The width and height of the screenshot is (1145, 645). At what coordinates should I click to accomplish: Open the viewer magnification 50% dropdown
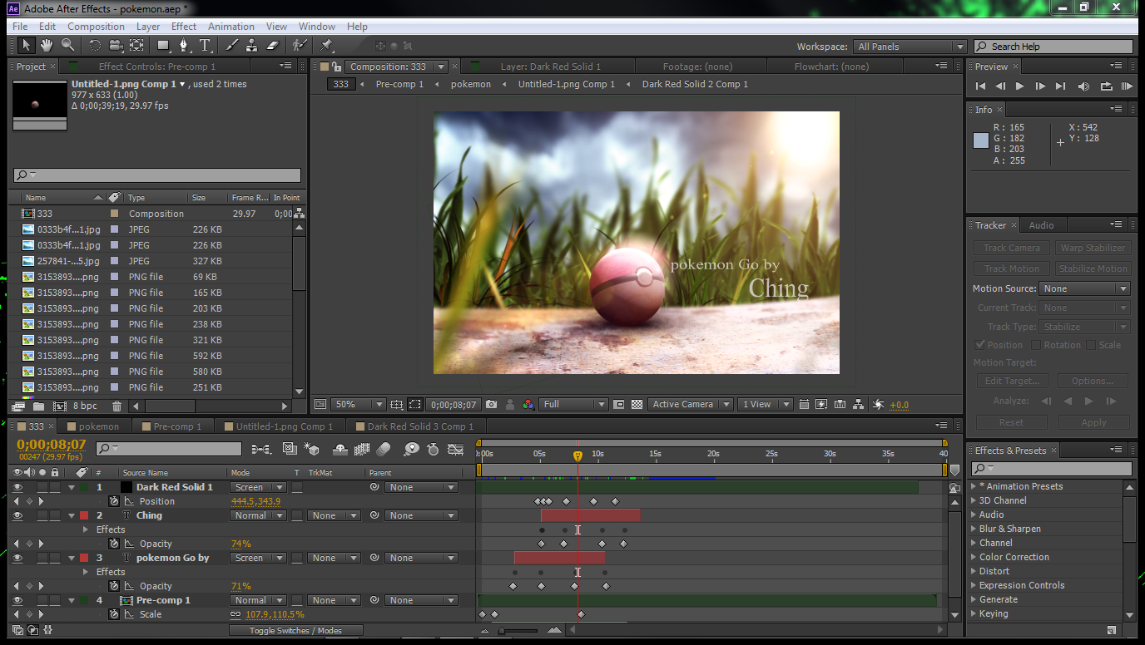358,405
